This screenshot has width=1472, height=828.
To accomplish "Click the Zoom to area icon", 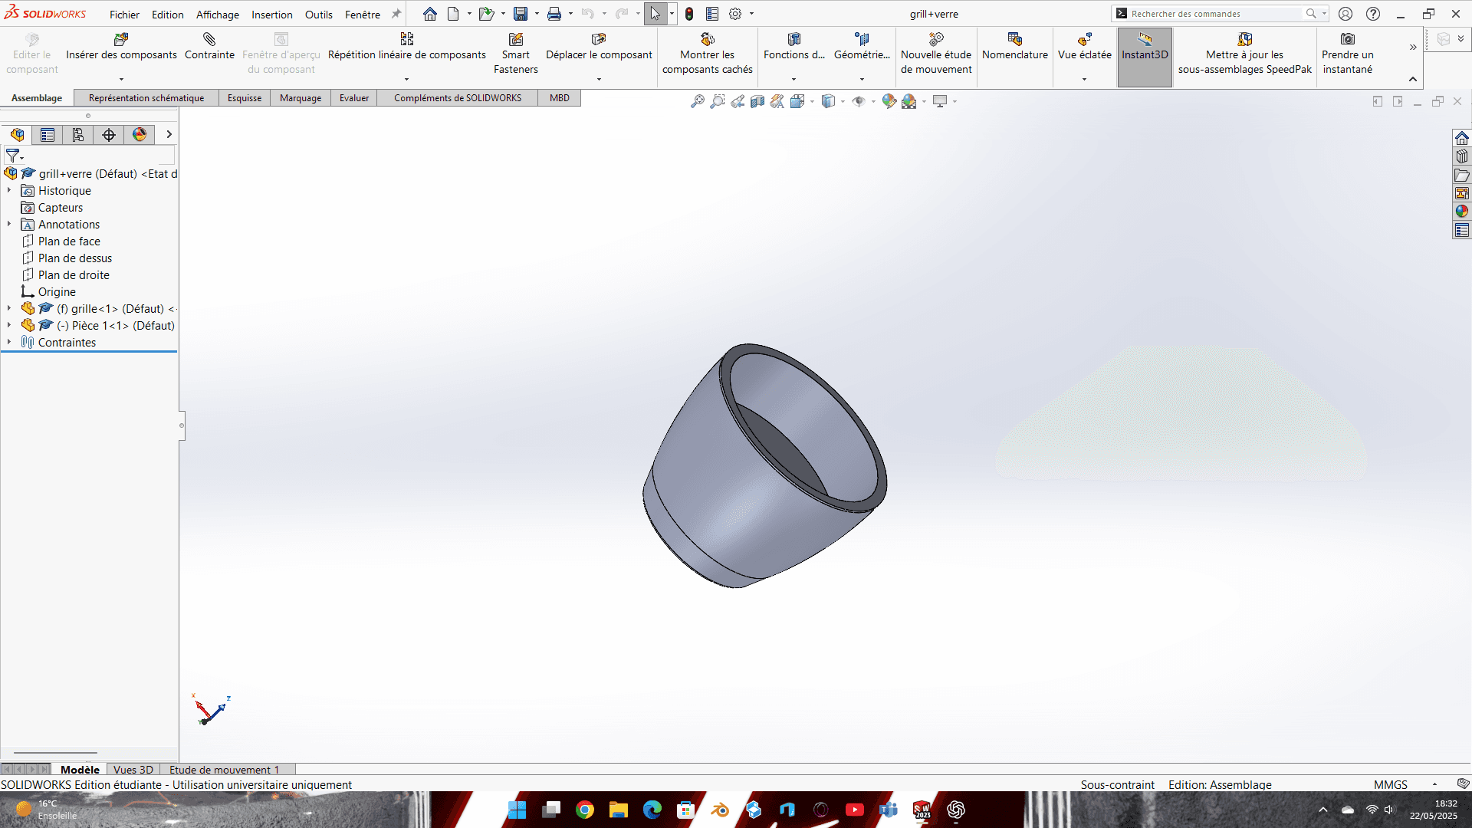I will [x=718, y=101].
